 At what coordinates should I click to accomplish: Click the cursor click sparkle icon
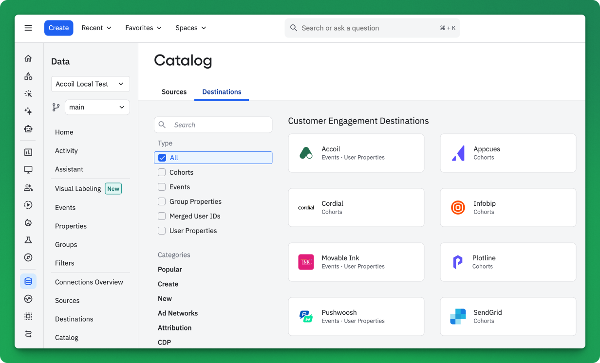point(28,93)
